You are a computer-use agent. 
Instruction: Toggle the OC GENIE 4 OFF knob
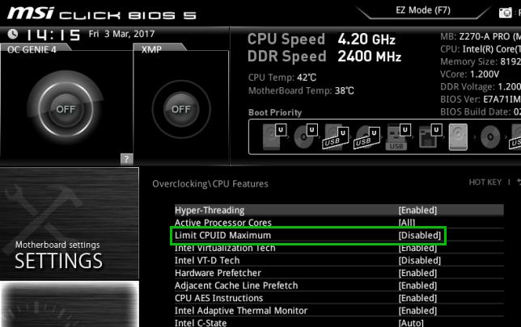[x=66, y=109]
